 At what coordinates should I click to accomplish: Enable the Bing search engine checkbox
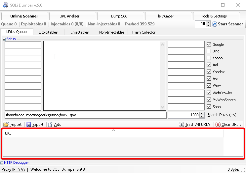209,51
